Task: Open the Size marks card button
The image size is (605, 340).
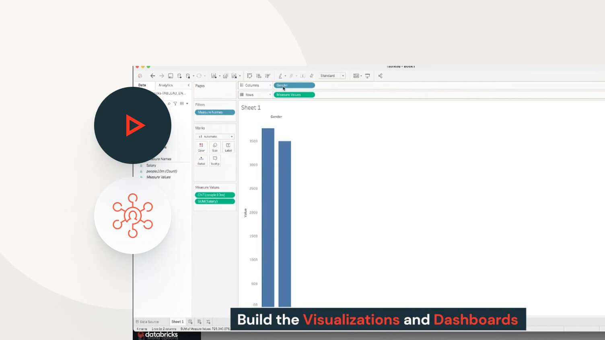Action: coord(215,147)
